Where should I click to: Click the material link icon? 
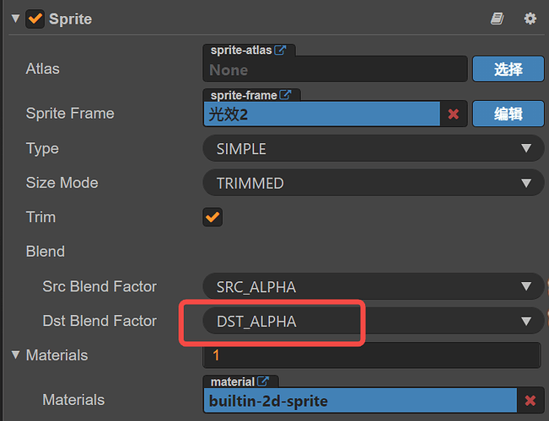263,381
